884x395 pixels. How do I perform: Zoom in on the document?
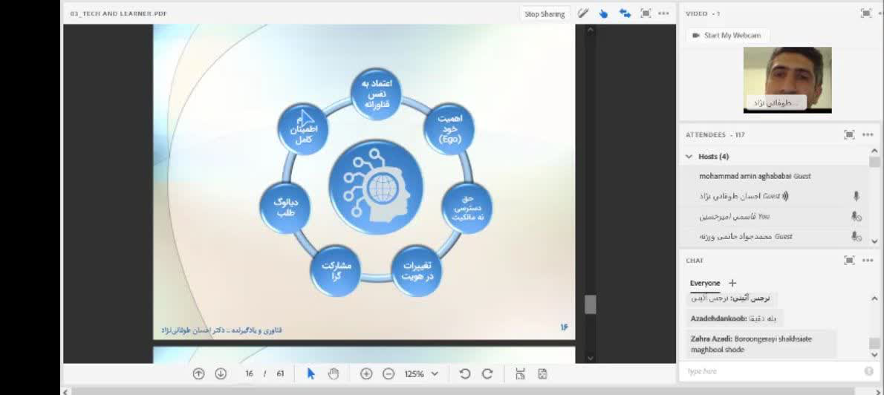366,373
